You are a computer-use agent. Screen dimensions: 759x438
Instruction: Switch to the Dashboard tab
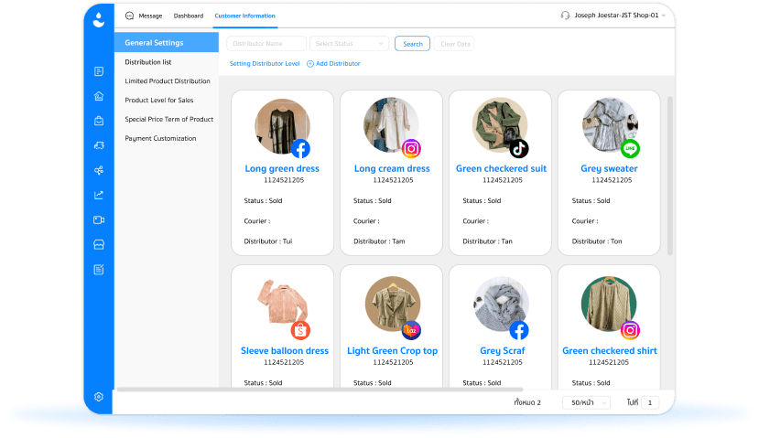[189, 16]
